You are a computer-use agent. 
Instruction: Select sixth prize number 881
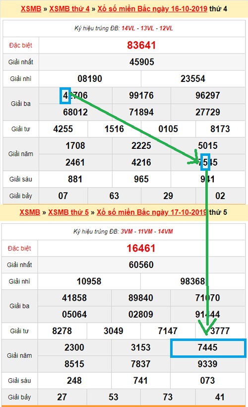point(75,179)
